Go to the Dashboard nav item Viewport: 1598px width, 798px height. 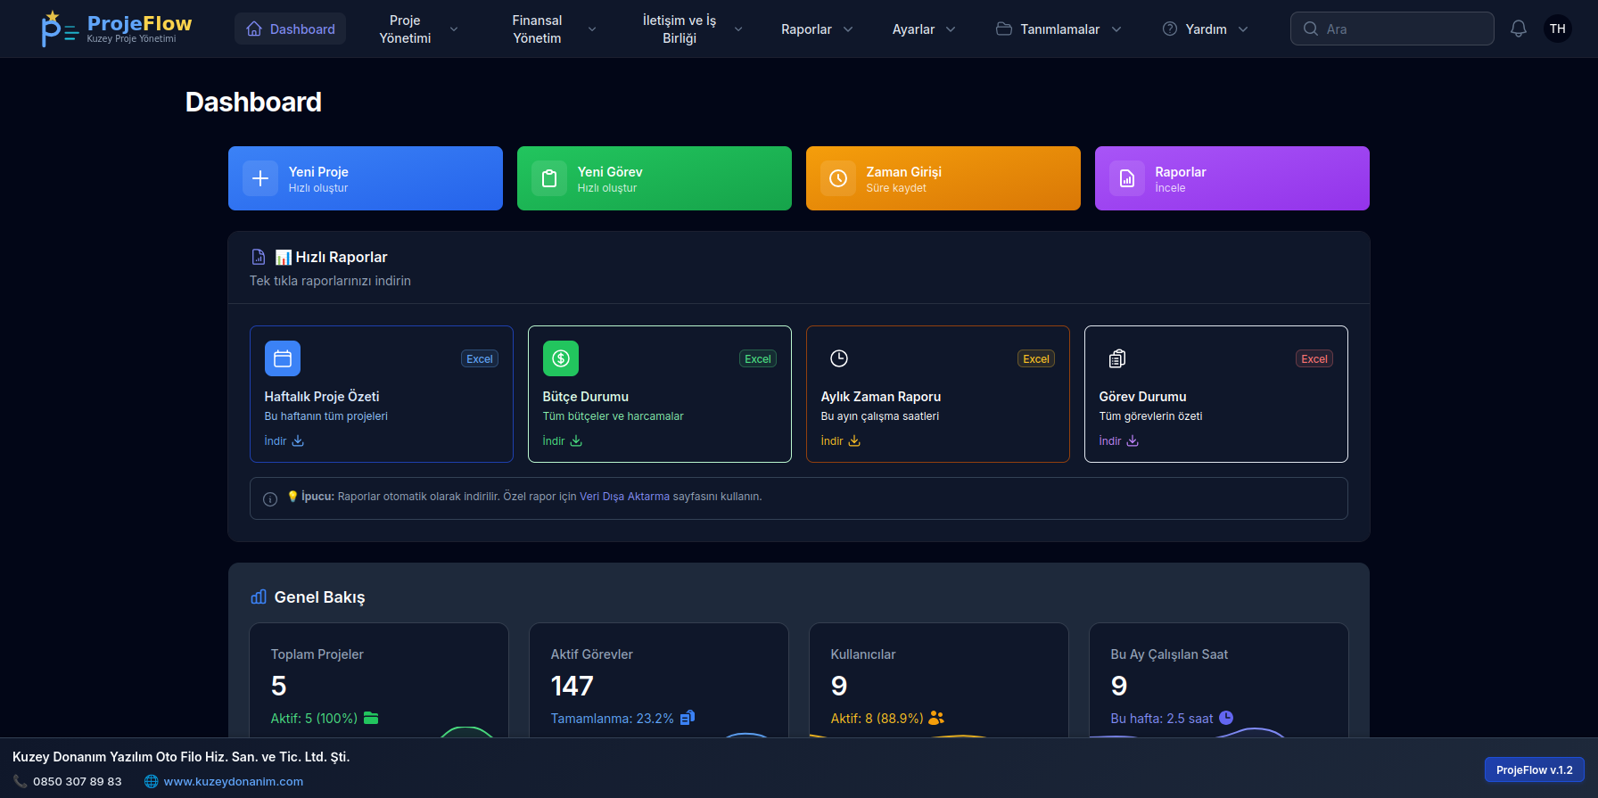click(x=291, y=29)
